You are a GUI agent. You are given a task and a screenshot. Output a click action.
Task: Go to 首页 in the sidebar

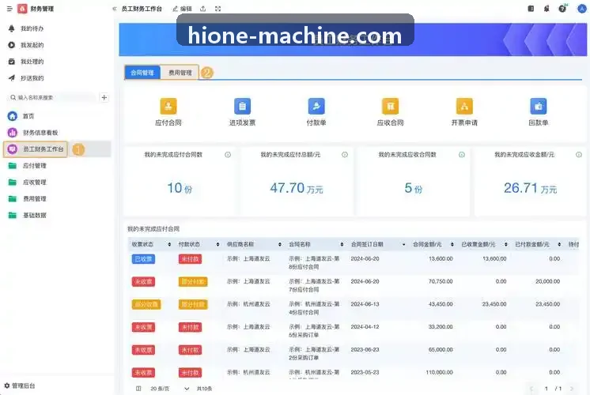point(28,116)
